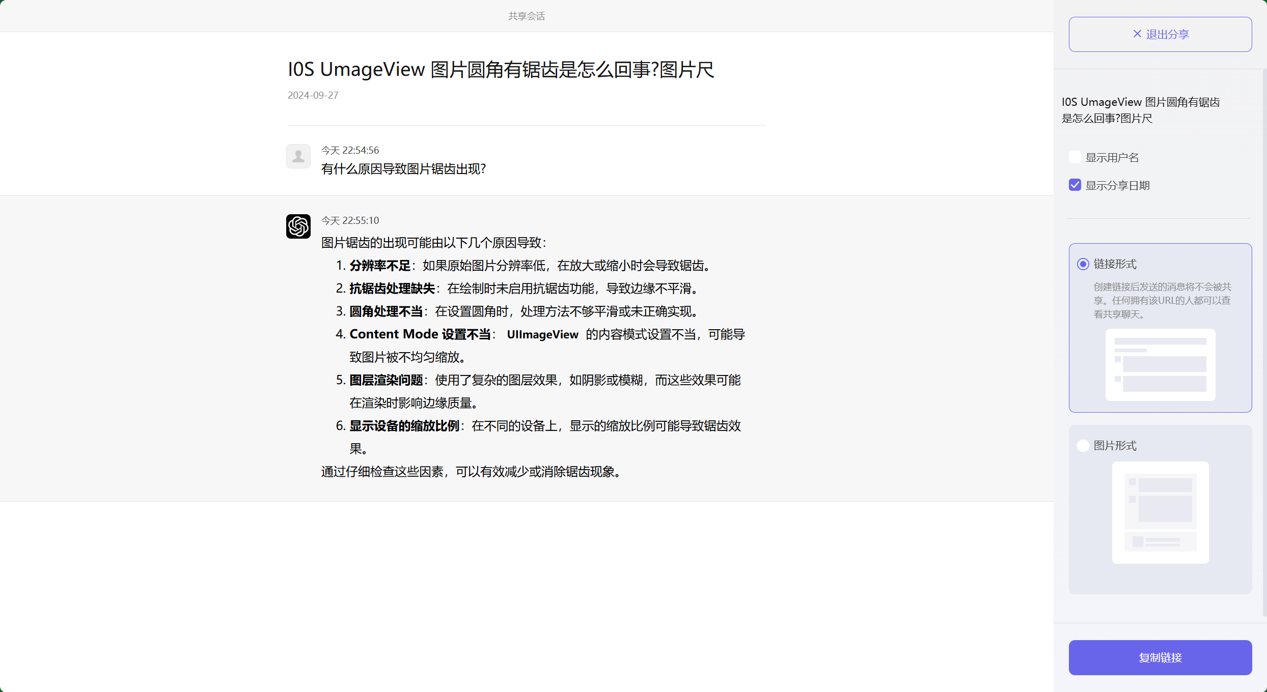Click the conversation title IOS UmageView heading

pos(501,69)
